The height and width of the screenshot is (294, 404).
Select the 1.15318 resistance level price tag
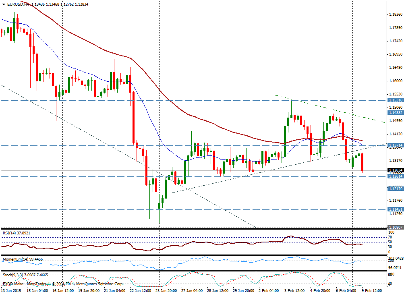click(395, 100)
